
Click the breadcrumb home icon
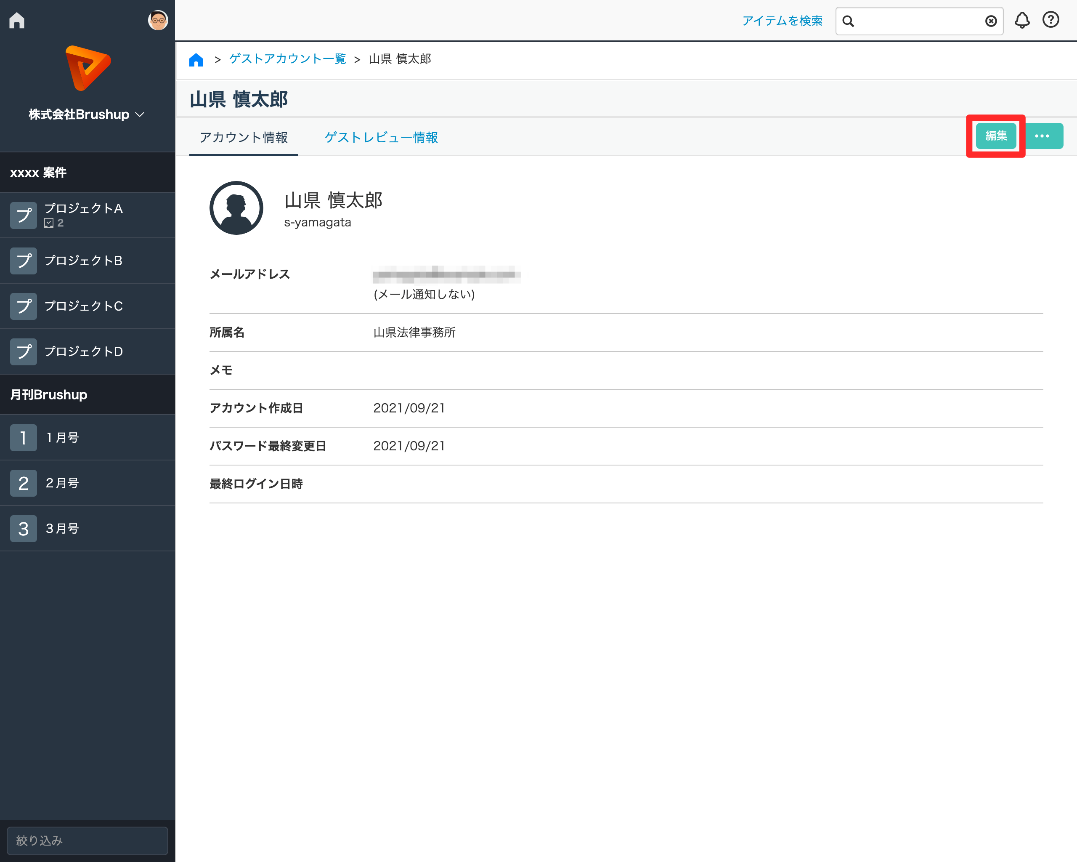[x=196, y=59]
